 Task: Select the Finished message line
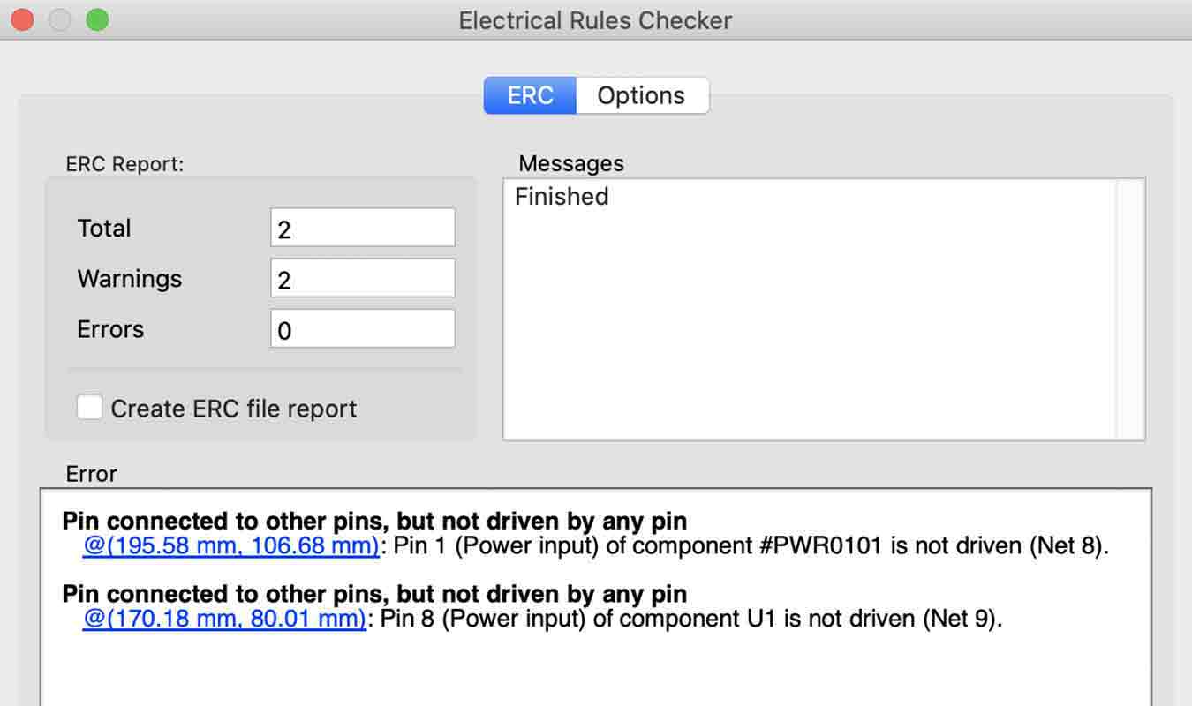click(x=562, y=197)
